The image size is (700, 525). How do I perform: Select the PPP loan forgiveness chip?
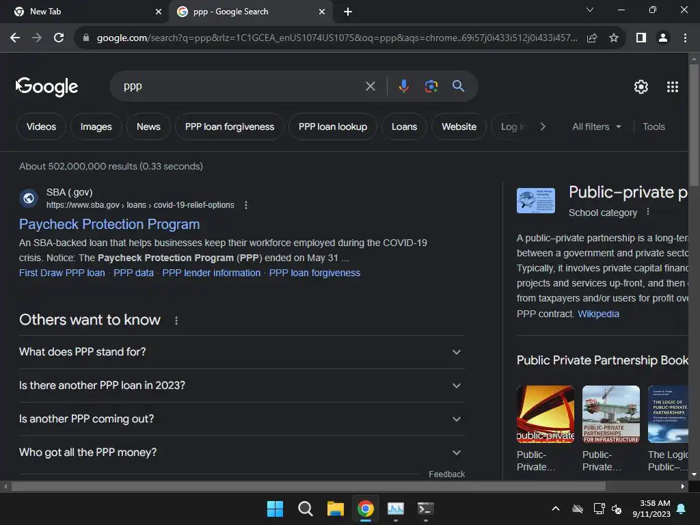pyautogui.click(x=230, y=126)
